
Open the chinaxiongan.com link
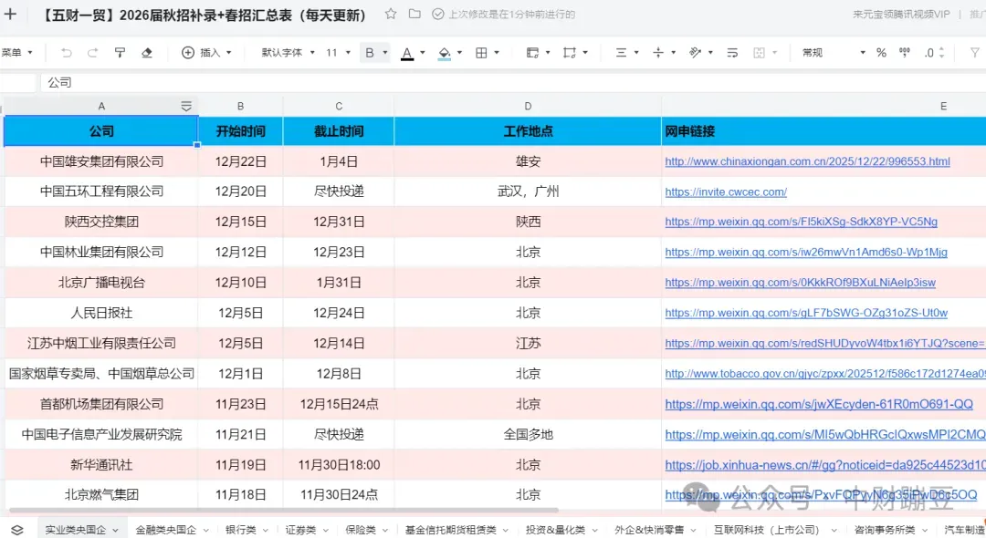(x=807, y=161)
